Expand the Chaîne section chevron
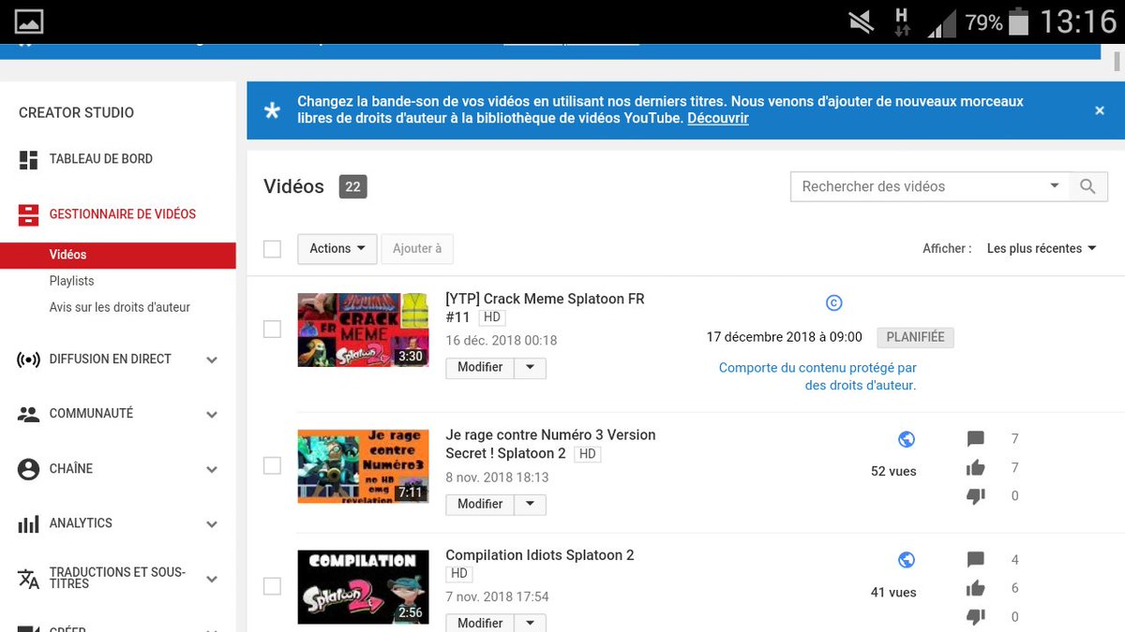The image size is (1125, 632). pyautogui.click(x=212, y=470)
